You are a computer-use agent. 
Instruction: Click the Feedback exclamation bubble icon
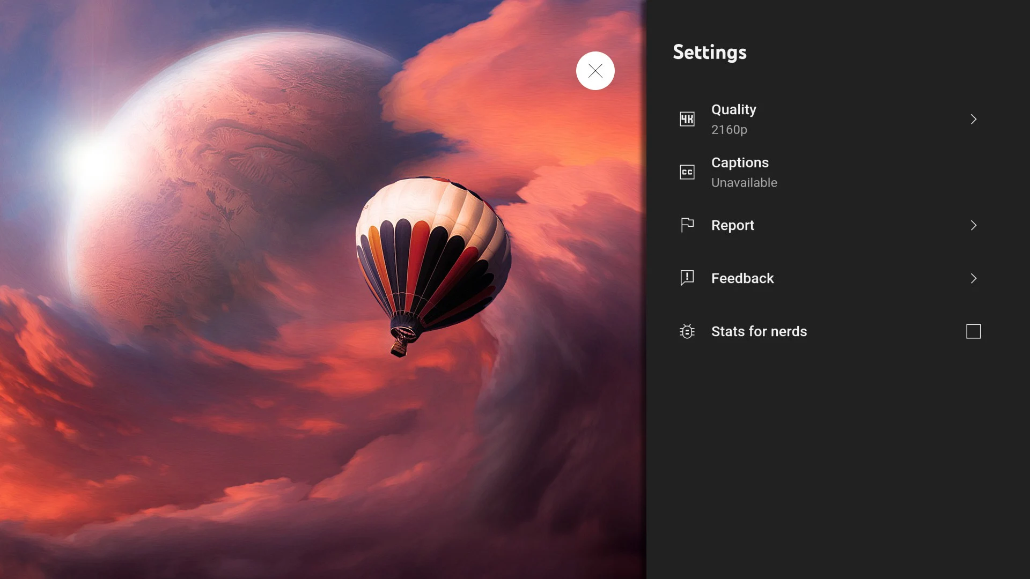(687, 278)
